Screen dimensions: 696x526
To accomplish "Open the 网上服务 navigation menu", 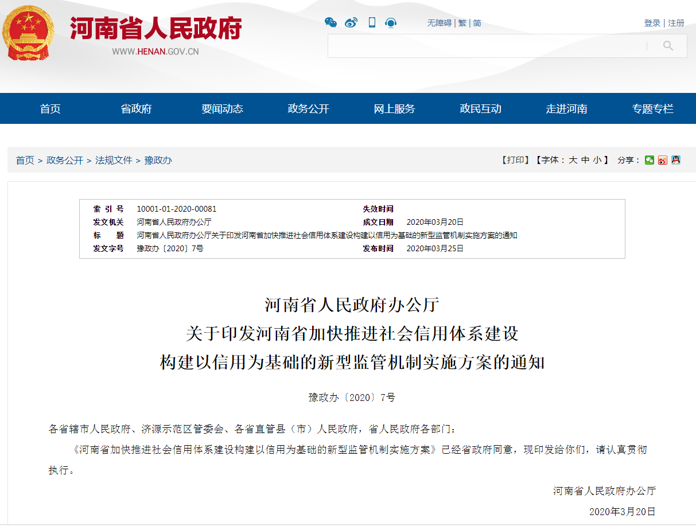I will click(394, 108).
